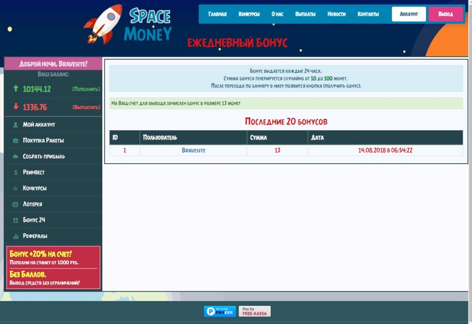Click the ticket icon beside Лотерея
This screenshot has height=324, width=472.
[x=16, y=204]
